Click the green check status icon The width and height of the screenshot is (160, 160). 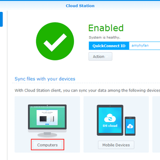(55, 41)
